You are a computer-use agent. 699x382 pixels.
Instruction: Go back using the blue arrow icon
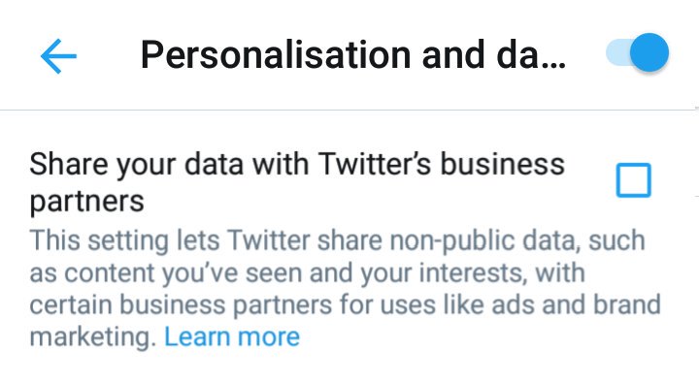click(x=58, y=56)
